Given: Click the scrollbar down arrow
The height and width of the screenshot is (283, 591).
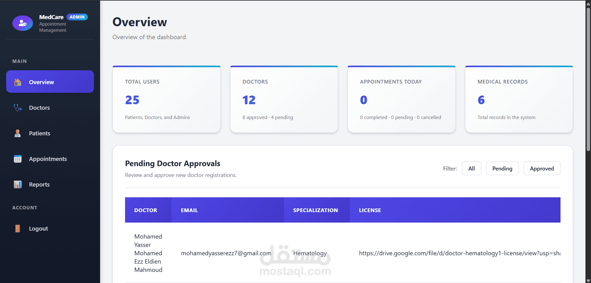Looking at the screenshot, I should point(588,280).
